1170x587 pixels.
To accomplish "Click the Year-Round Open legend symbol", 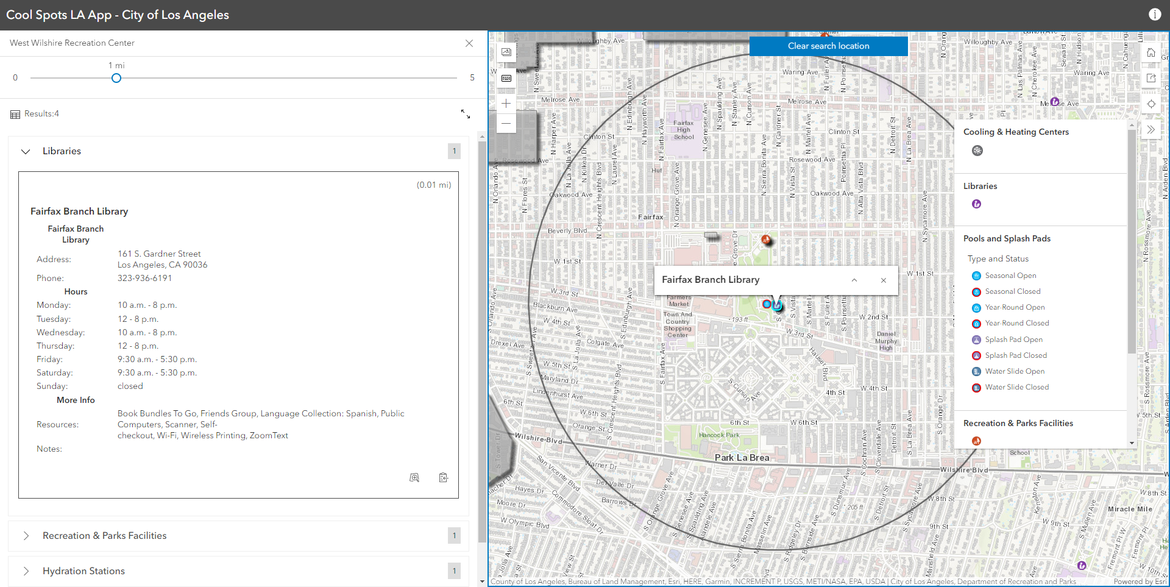I will (976, 308).
